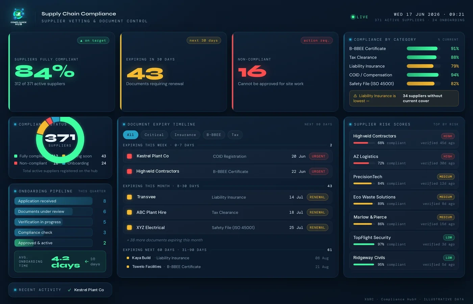Image resolution: width=473 pixels, height=304 pixels.
Task: Click the green LIVE status dot
Action: pos(353,17)
